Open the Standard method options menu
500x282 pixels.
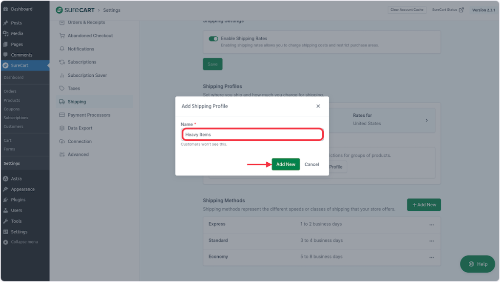431,241
